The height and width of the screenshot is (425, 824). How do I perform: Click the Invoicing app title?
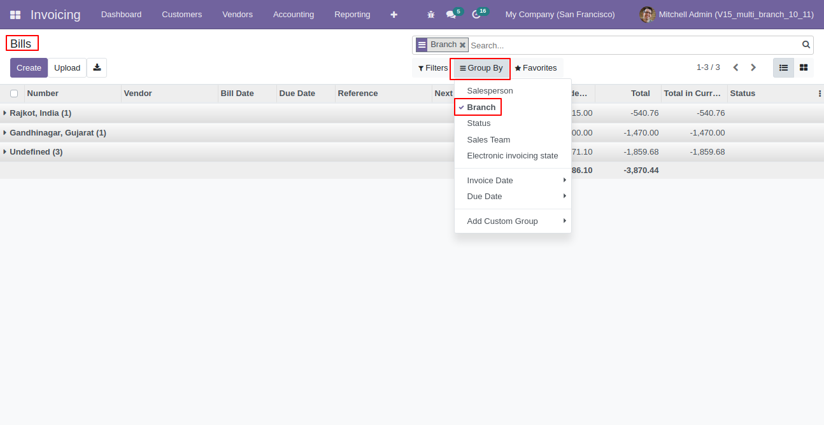(x=55, y=15)
